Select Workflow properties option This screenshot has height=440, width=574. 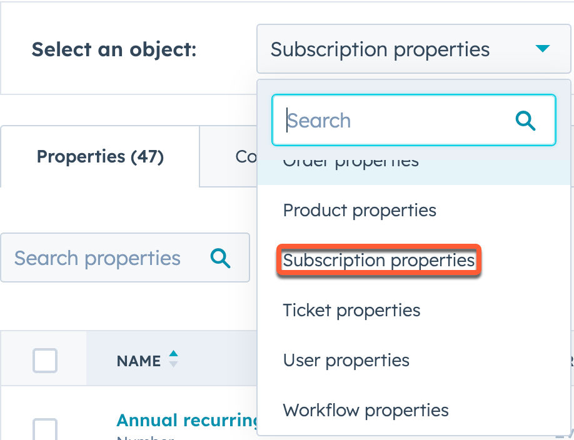pos(366,411)
